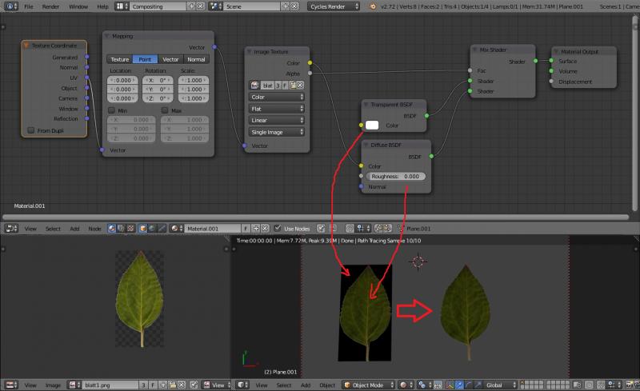Expand the Flat projection dropdown
Screen dimensions: 640x391
click(277, 109)
